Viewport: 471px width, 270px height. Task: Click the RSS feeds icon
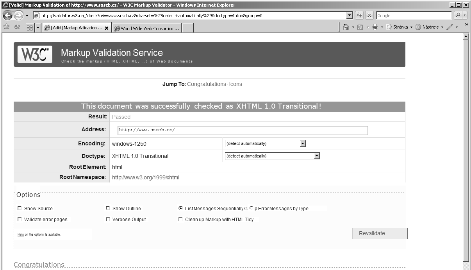tap(360, 27)
